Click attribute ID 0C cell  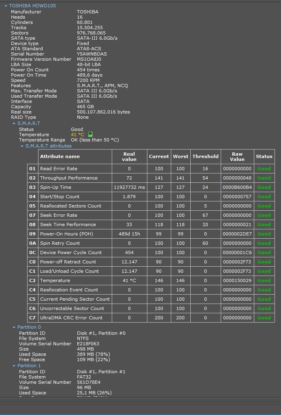point(32,252)
